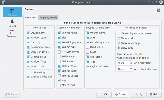The image size is (164, 100).
Task: Toggle Volume state checkbox
Action: 59,71
